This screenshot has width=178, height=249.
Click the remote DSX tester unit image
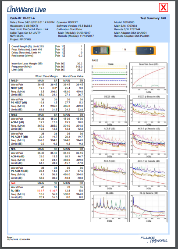click(146, 50)
